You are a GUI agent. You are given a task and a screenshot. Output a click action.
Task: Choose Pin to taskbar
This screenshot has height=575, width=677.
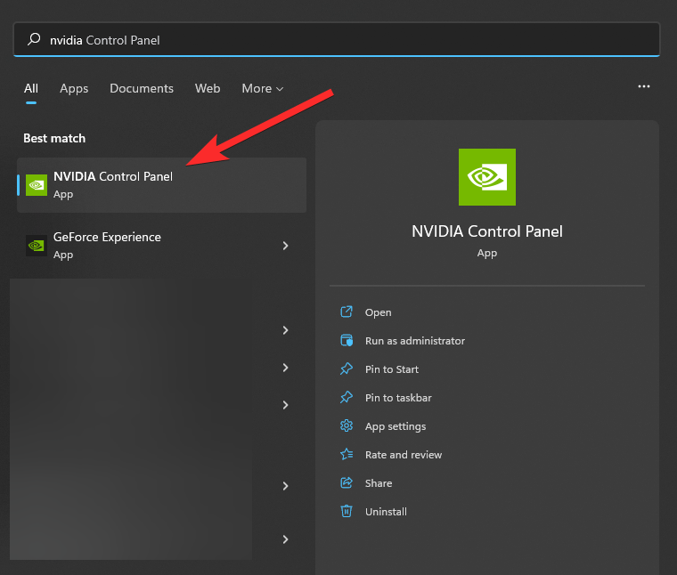[398, 398]
